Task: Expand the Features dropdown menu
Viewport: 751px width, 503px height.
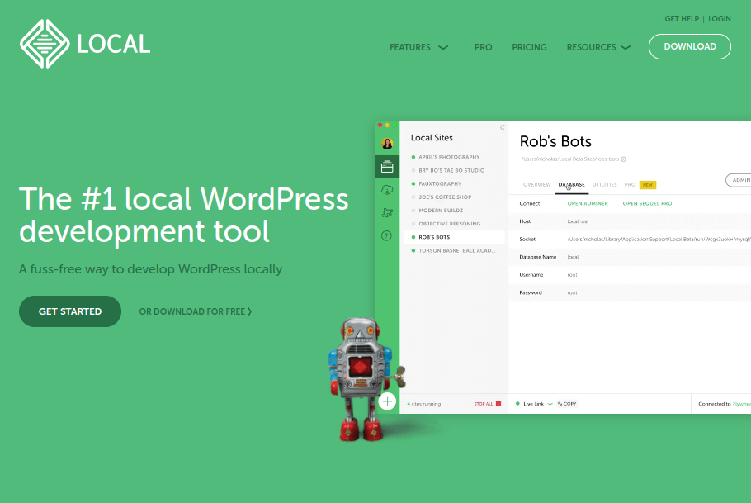Action: tap(418, 47)
